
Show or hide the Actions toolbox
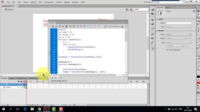(99, 26)
